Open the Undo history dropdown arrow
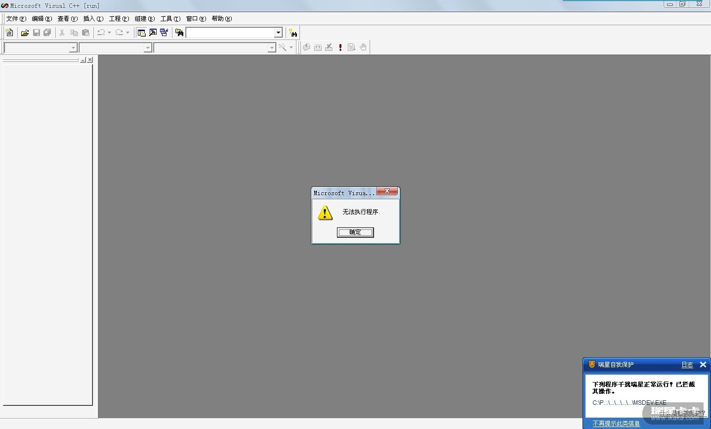711x429 pixels. point(109,33)
